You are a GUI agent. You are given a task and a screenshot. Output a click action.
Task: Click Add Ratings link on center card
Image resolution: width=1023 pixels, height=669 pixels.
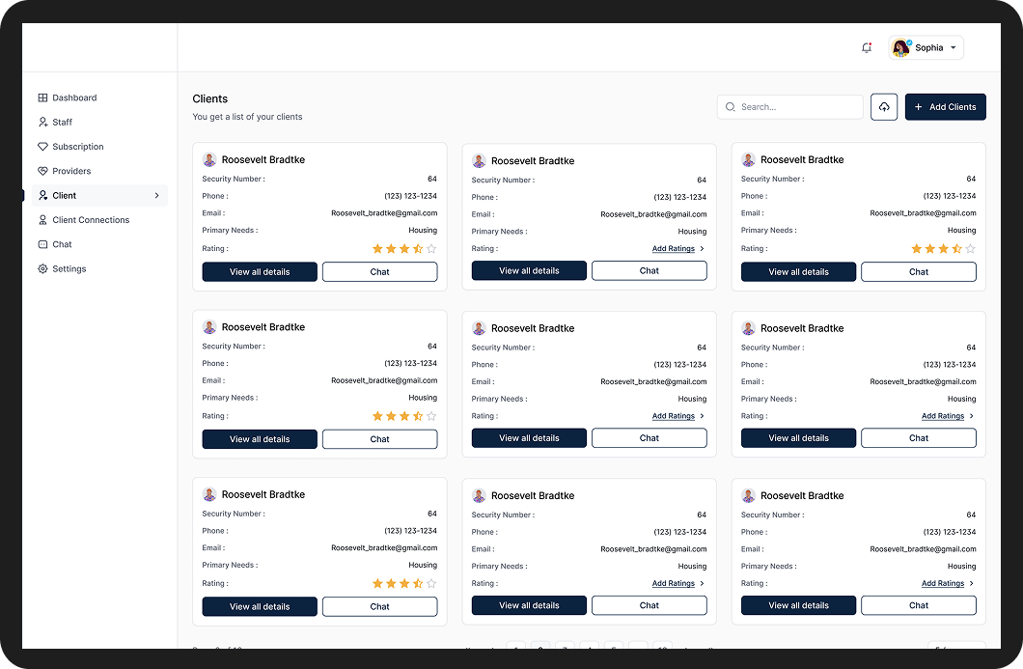674,416
